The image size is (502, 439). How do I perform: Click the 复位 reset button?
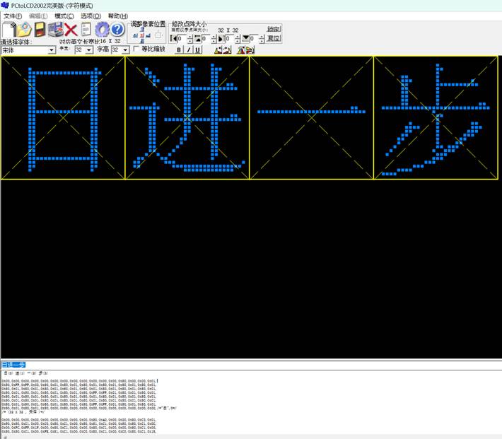tap(274, 38)
